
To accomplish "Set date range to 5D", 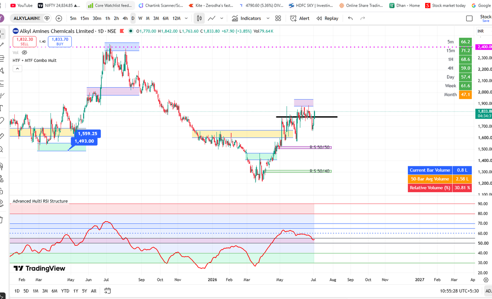I will [x=26, y=291].
